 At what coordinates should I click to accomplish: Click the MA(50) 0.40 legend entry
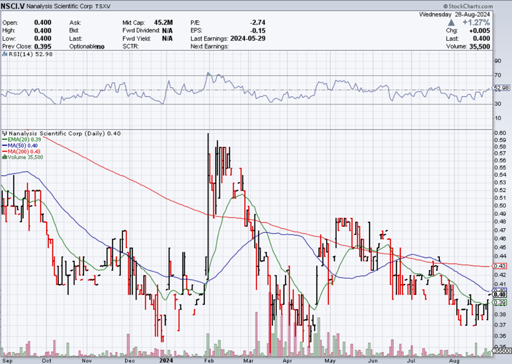(x=23, y=145)
